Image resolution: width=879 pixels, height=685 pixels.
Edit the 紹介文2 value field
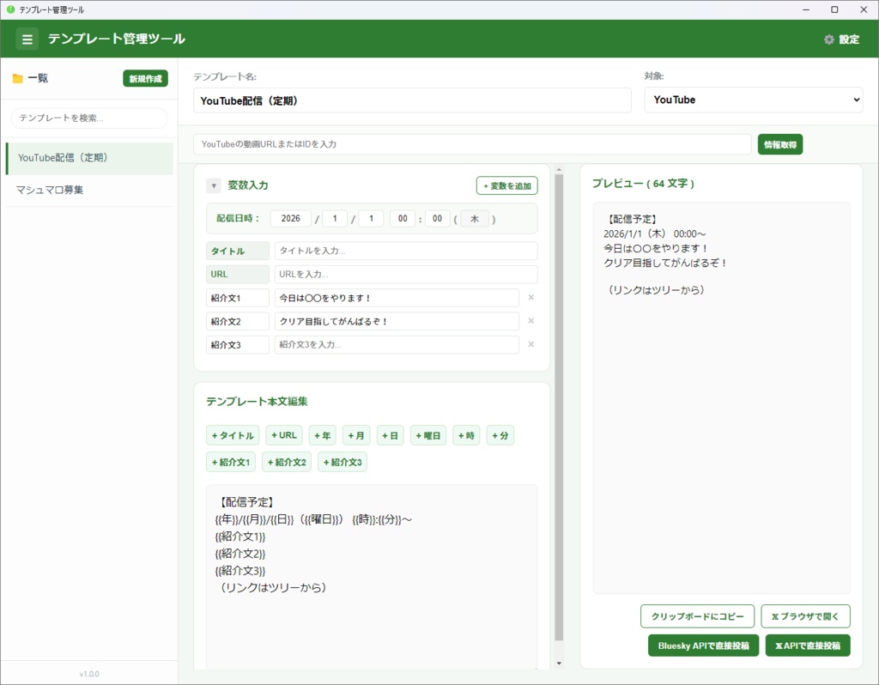point(397,321)
